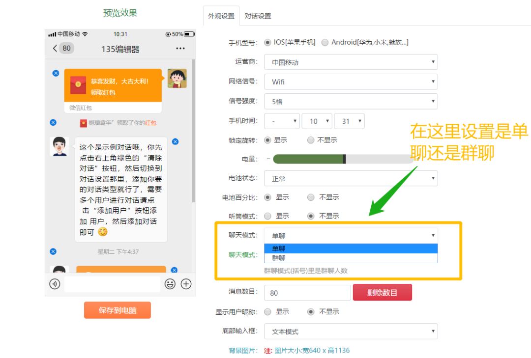Viewport: 531px width, 358px height.
Task: Click the minus sign beside battery slider
Action: [x=268, y=159]
